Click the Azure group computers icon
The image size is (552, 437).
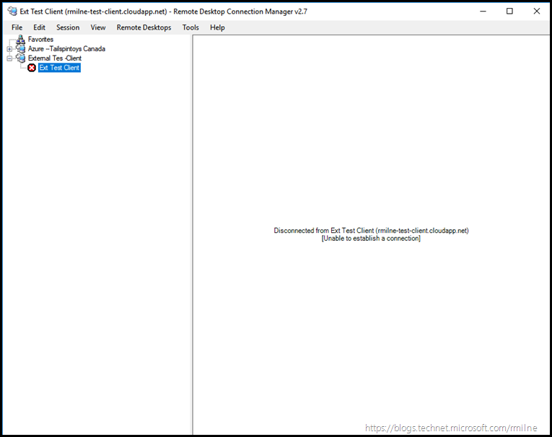click(x=21, y=49)
